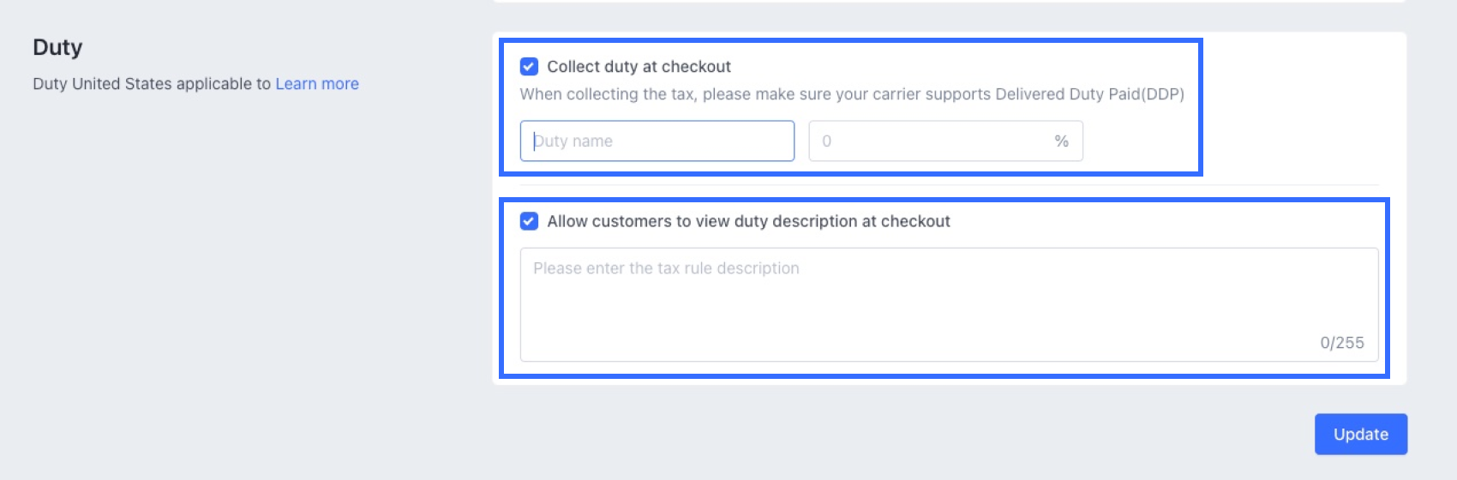Click the white checkmark inside Collect duty box
This screenshot has width=1457, height=480.
[x=529, y=67]
